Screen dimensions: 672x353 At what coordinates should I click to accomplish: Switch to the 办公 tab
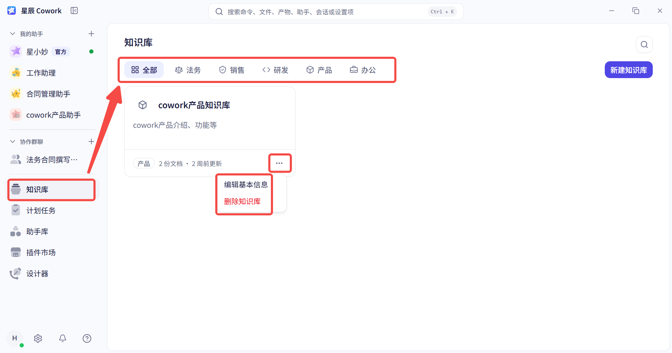click(x=363, y=70)
